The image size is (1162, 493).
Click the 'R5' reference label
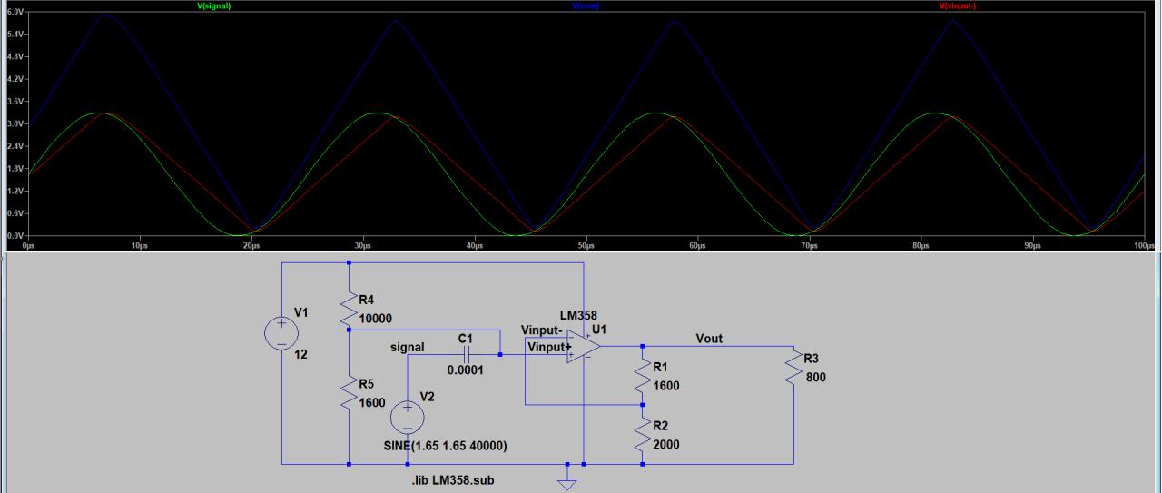(368, 383)
